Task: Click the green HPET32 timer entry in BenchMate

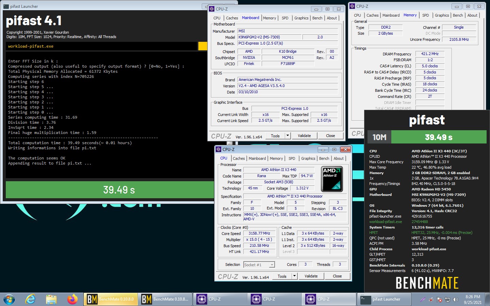Action: [442, 233]
